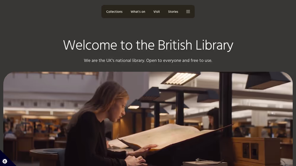This screenshot has height=166, width=296.
Task: Select Visit in the navigation bar
Action: pyautogui.click(x=157, y=12)
